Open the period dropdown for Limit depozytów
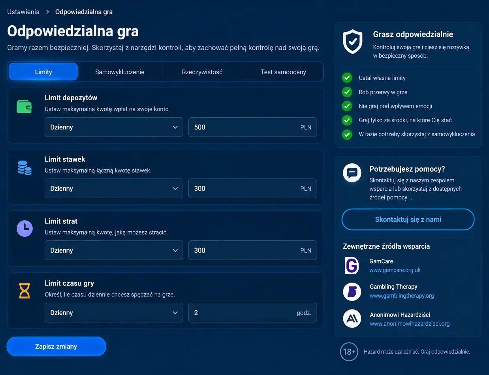The height and width of the screenshot is (375, 489). coord(114,127)
